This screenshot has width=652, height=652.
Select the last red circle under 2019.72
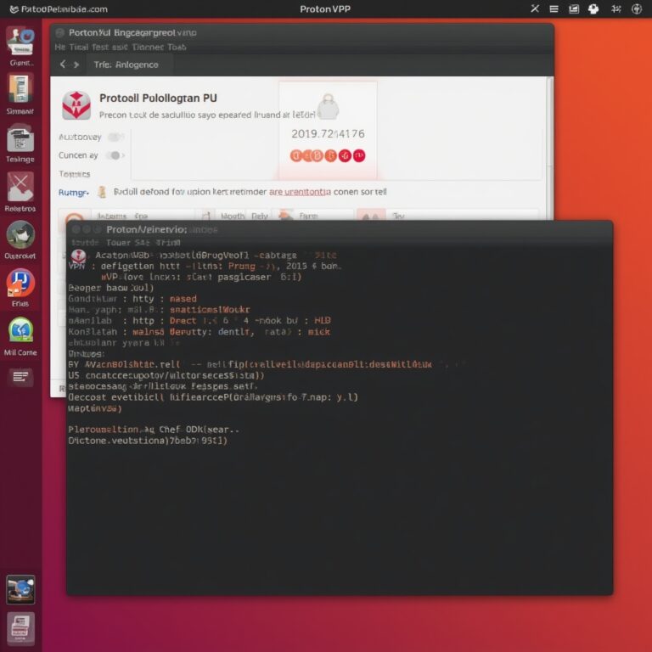pos(359,156)
